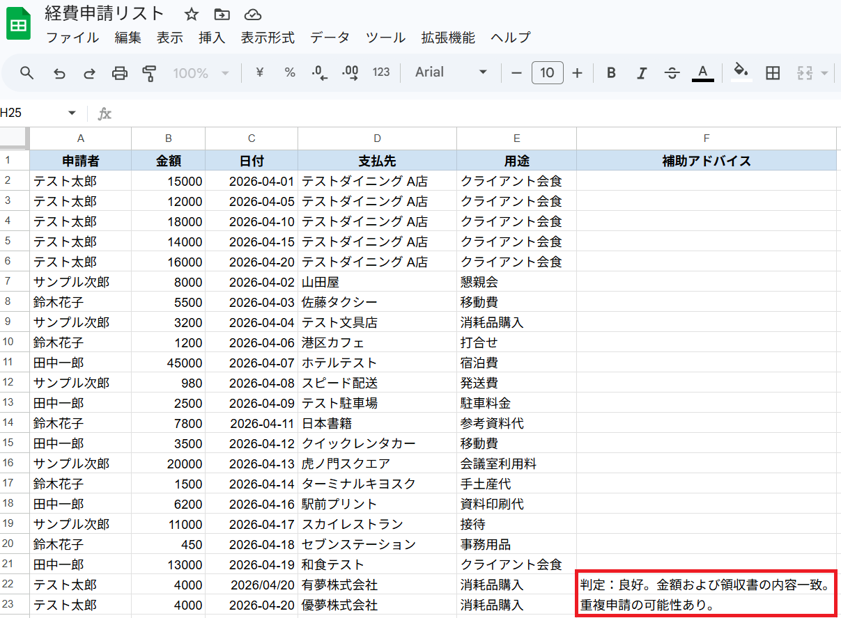
Task: Decrease font size with minus button
Action: pyautogui.click(x=516, y=72)
